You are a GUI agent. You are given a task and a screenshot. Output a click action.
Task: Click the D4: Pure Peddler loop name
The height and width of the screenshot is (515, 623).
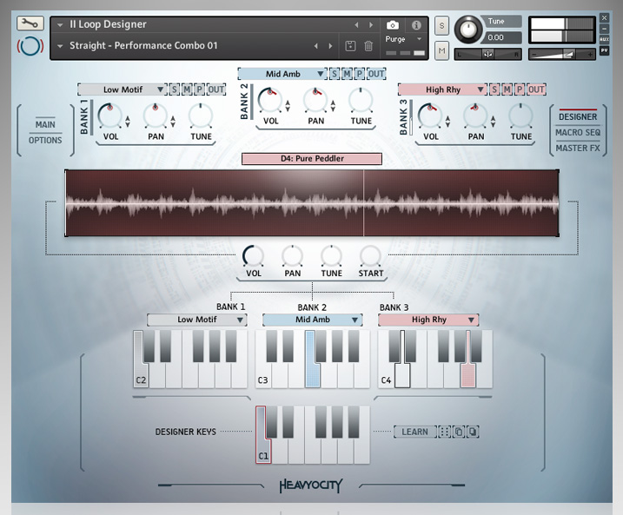pos(312,158)
